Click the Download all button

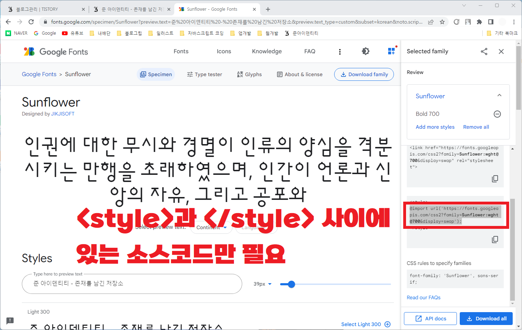point(486,319)
